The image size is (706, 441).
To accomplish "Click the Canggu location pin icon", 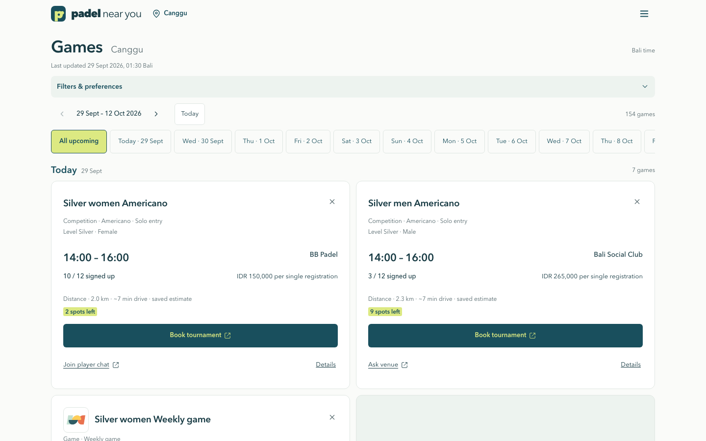I will tap(156, 14).
